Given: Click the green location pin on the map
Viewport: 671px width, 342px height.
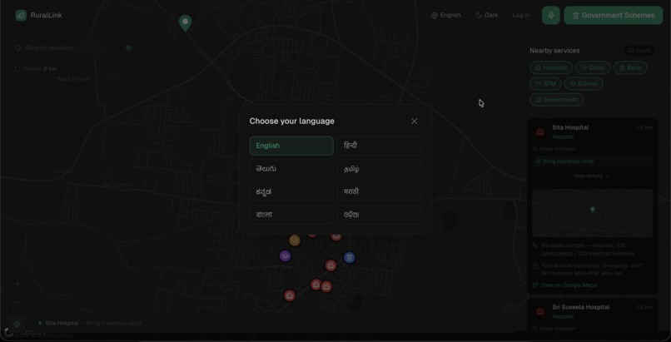Looking at the screenshot, I should tap(185, 23).
